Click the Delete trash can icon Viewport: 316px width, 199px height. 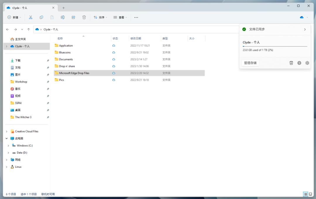coord(84,17)
